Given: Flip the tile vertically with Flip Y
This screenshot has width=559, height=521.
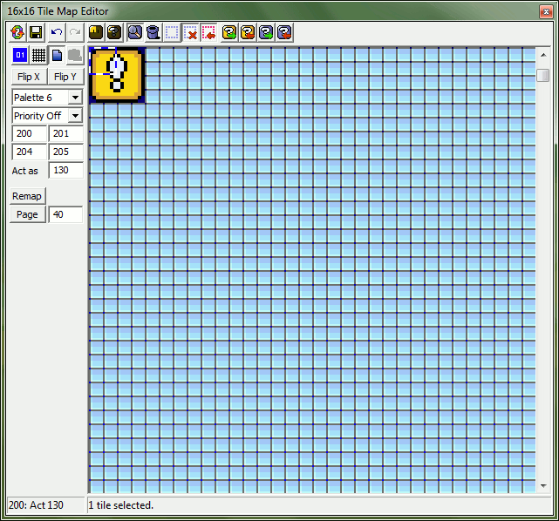Looking at the screenshot, I should pos(65,77).
